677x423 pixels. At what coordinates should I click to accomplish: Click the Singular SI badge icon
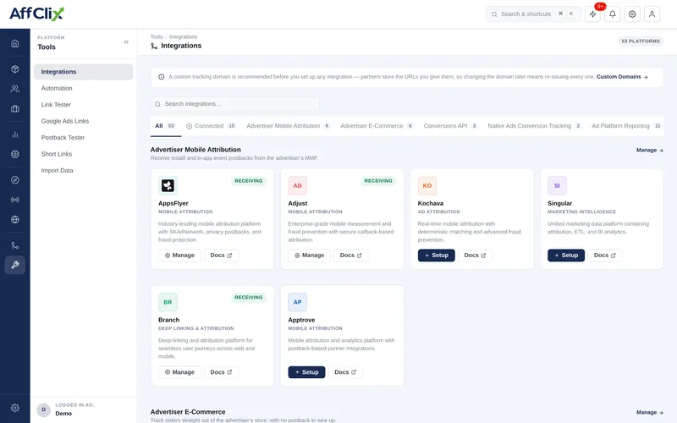[557, 185]
